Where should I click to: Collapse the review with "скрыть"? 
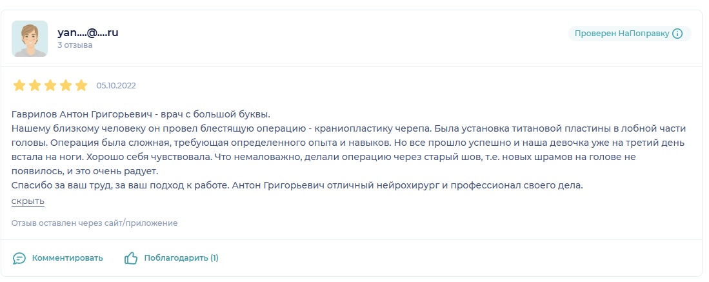pos(28,201)
